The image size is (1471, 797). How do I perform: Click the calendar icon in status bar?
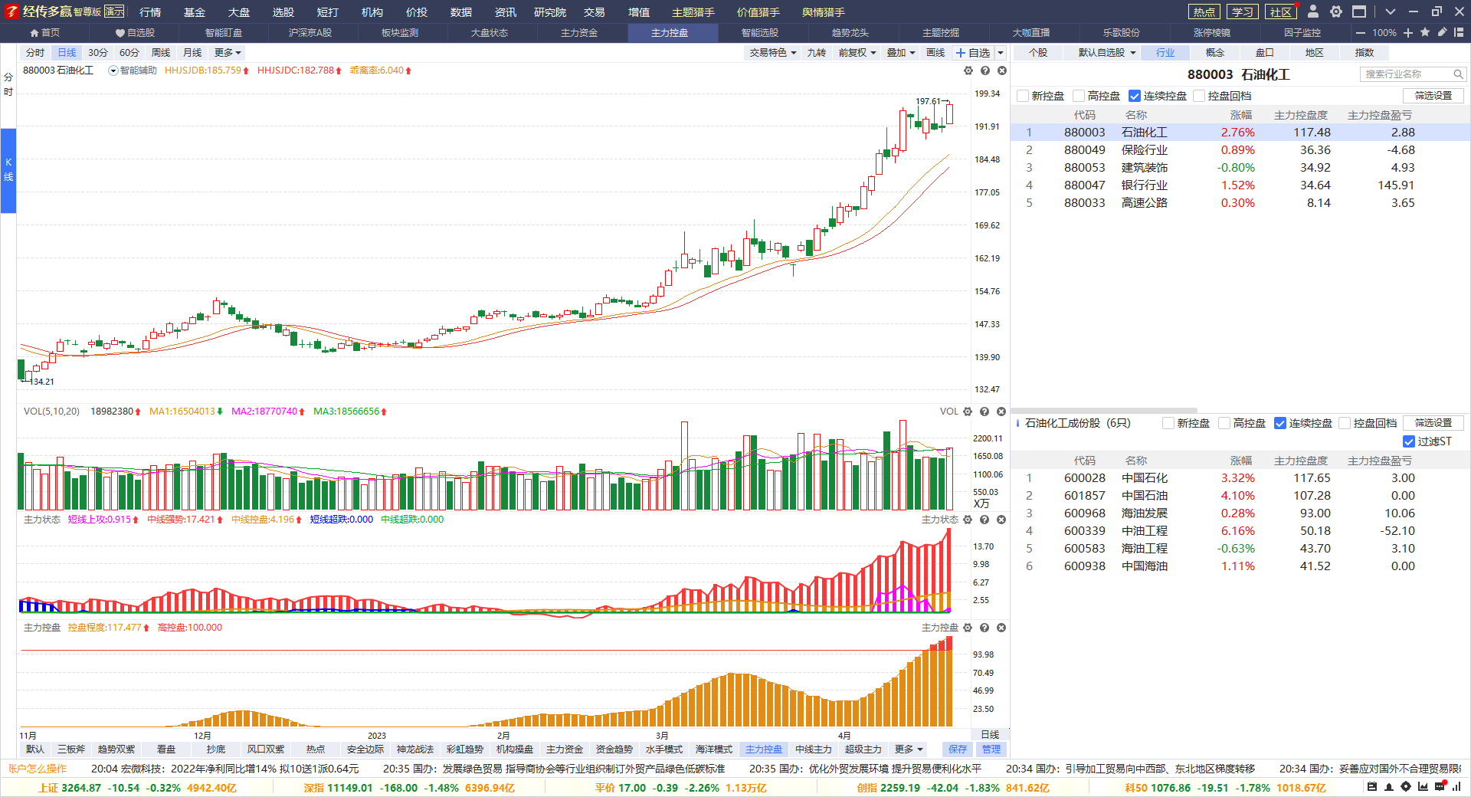click(x=1372, y=787)
